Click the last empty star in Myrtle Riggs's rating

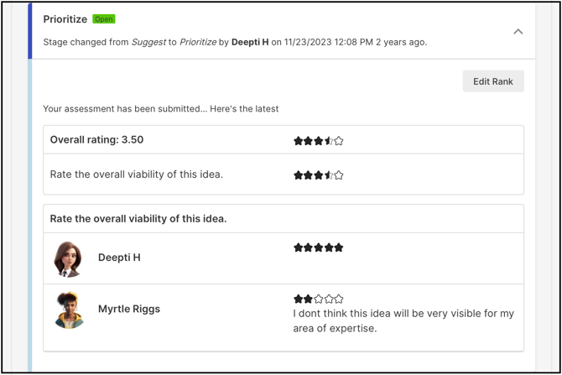[339, 299]
